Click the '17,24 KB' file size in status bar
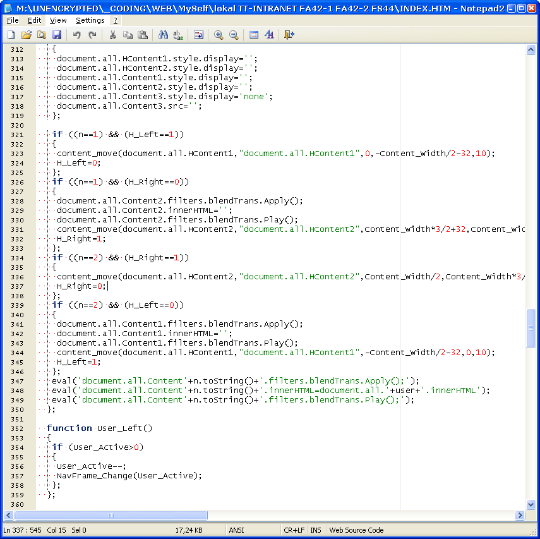 coord(189,530)
